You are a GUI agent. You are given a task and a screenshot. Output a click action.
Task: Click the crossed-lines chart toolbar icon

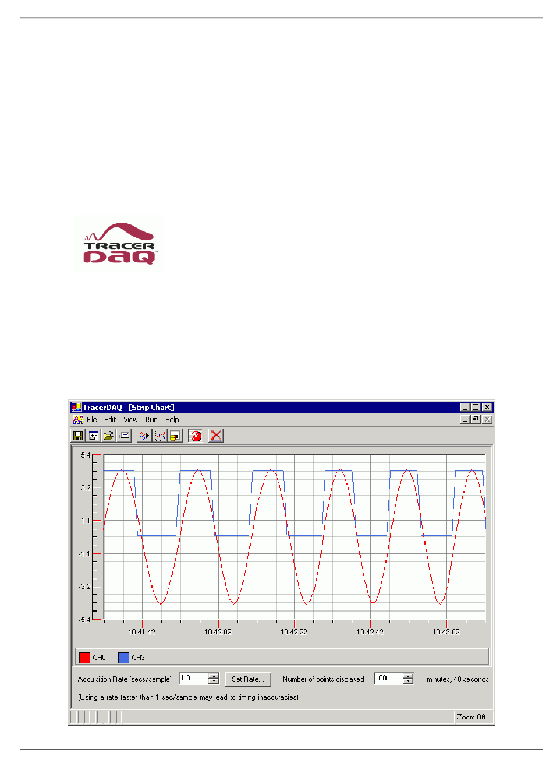[x=159, y=436]
